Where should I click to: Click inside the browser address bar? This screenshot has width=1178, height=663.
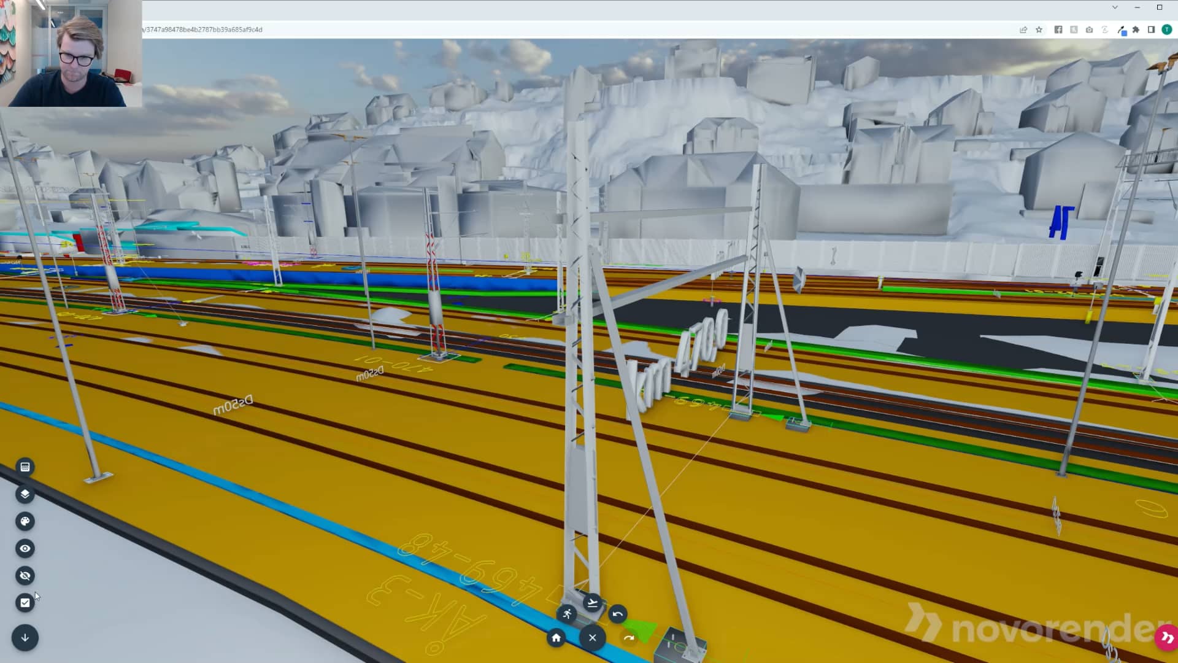[x=368, y=29]
